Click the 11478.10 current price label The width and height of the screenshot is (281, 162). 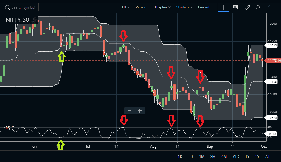(273, 61)
